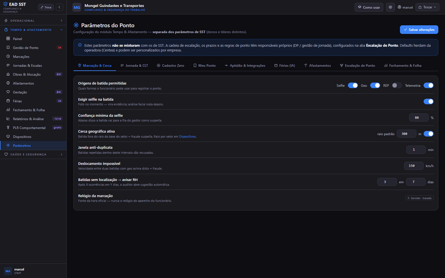The height and width of the screenshot is (278, 445).
Task: Click the Como usar button
Action: click(369, 7)
